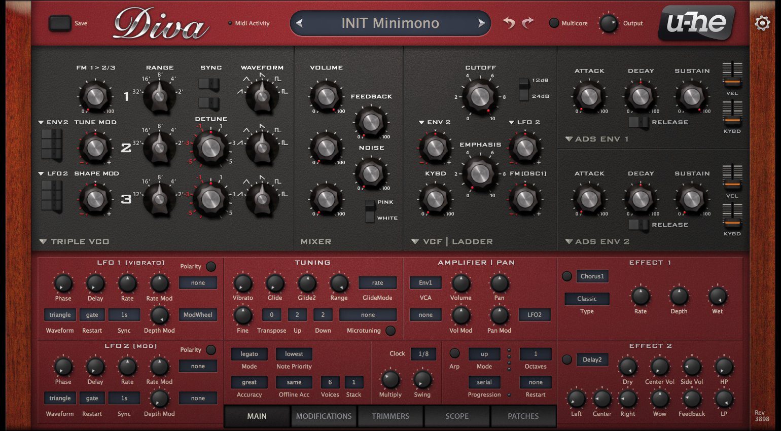781x431 pixels.
Task: Click the FM [OSC1] filter knob
Action: (x=525, y=199)
